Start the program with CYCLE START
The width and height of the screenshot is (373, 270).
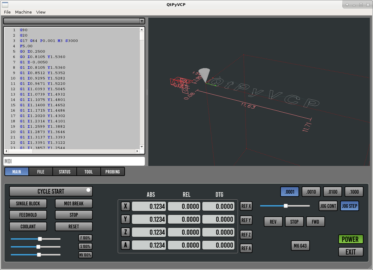pyautogui.click(x=51, y=191)
